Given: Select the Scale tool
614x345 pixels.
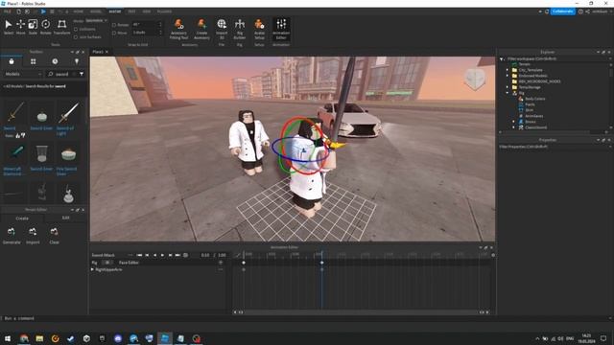Looking at the screenshot, I should click(x=33, y=28).
